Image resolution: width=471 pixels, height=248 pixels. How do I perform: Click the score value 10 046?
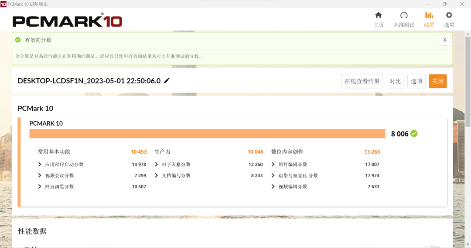pyautogui.click(x=255, y=152)
